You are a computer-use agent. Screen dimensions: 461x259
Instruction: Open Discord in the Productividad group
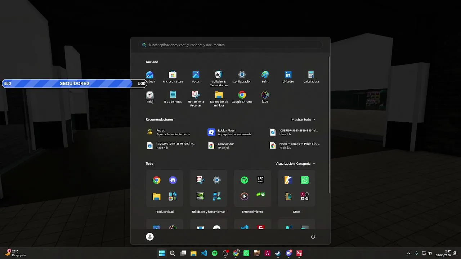(173, 180)
